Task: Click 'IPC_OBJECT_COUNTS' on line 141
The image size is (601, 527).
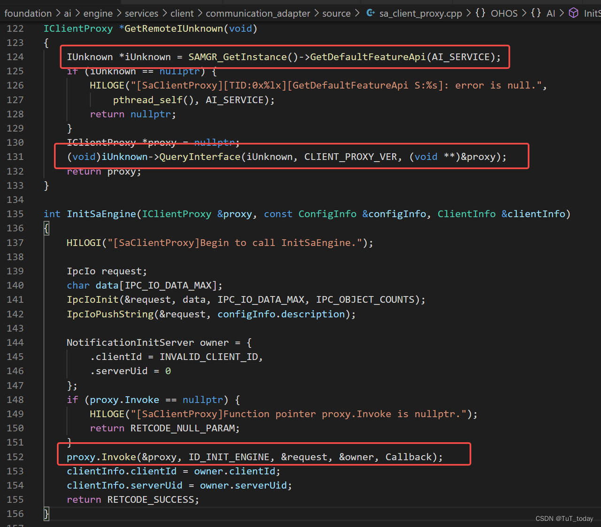Action: 365,300
